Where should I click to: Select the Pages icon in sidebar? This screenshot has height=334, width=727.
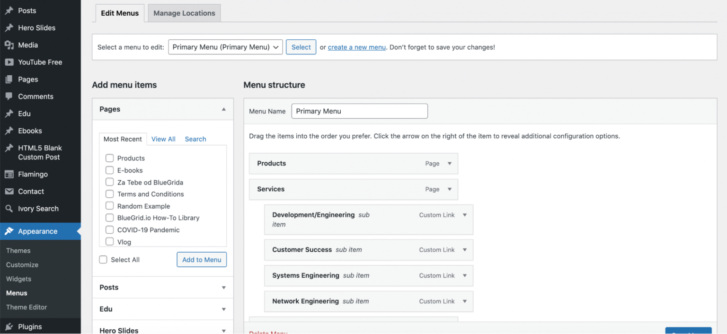coord(9,79)
